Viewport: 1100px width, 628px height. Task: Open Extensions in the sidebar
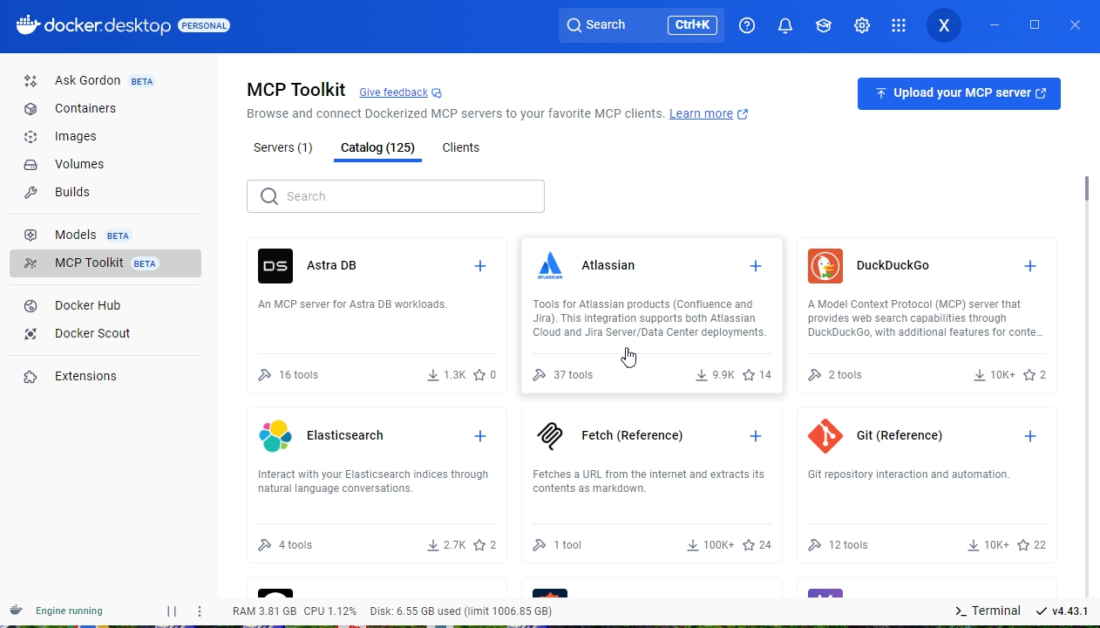coord(105,376)
